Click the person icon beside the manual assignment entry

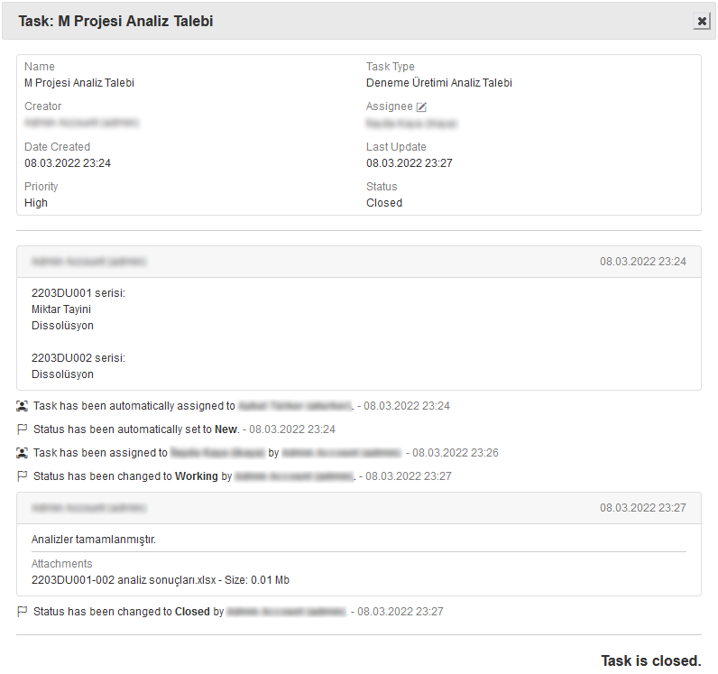23,453
